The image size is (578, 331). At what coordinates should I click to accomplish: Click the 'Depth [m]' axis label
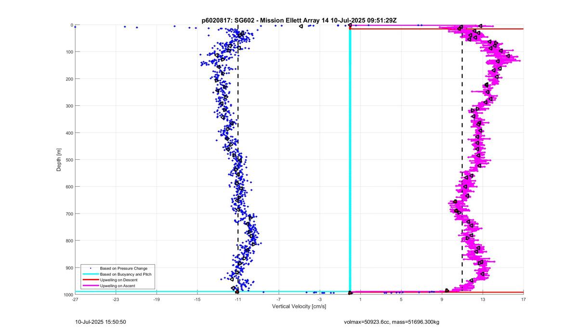coord(59,160)
